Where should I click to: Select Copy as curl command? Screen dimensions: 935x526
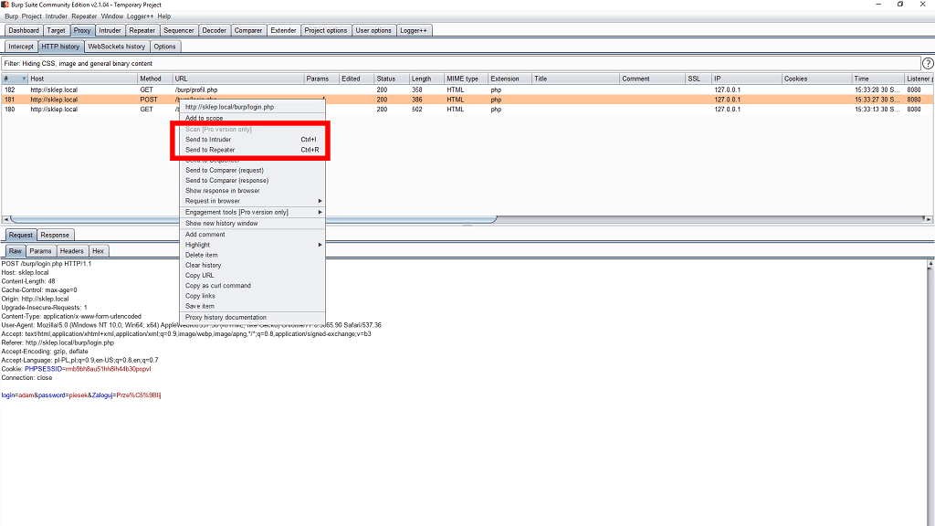point(253,286)
